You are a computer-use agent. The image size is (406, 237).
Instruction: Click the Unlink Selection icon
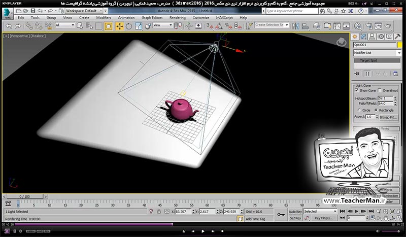pyautogui.click(x=39, y=26)
